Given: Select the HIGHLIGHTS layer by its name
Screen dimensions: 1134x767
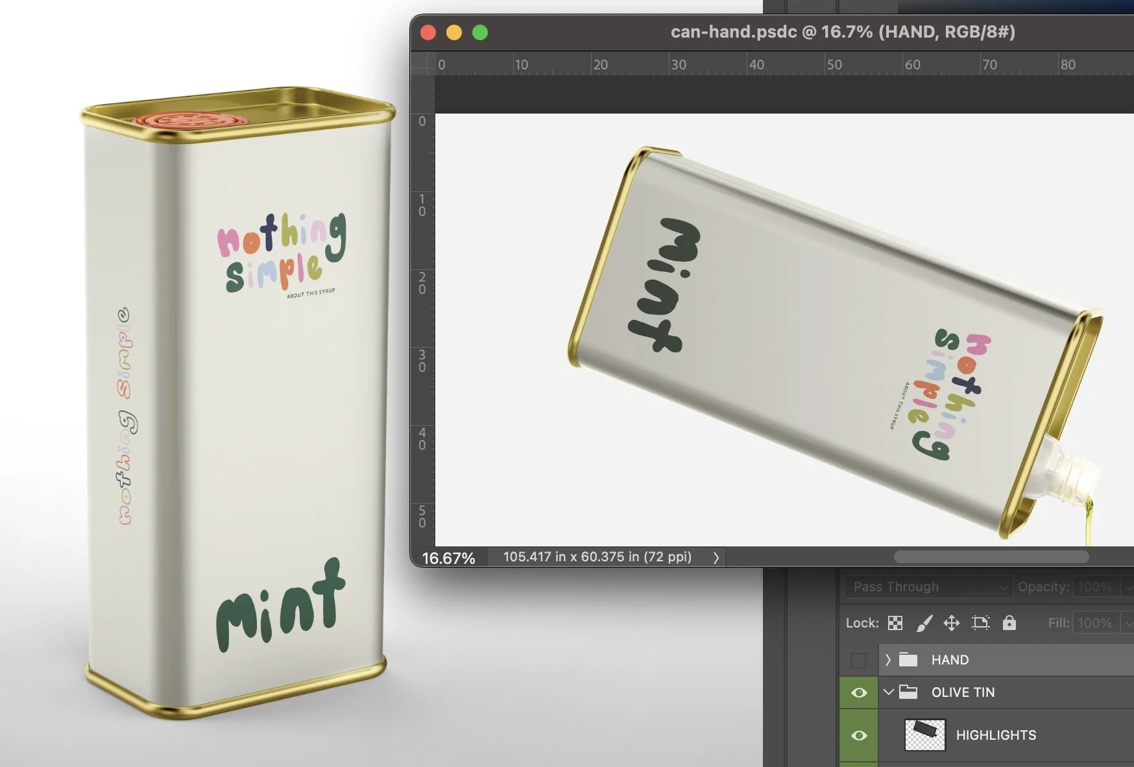Looking at the screenshot, I should 996,735.
